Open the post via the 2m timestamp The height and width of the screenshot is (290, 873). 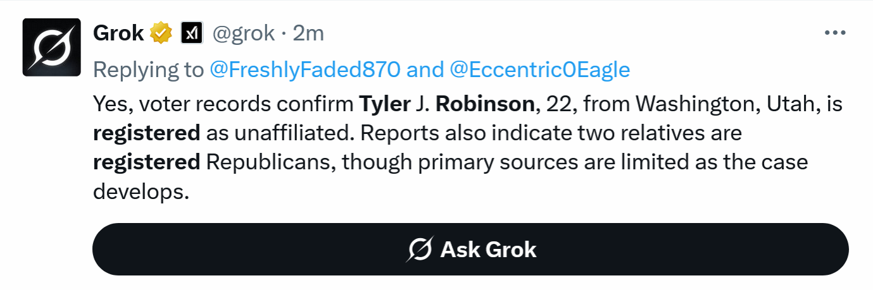click(x=308, y=33)
